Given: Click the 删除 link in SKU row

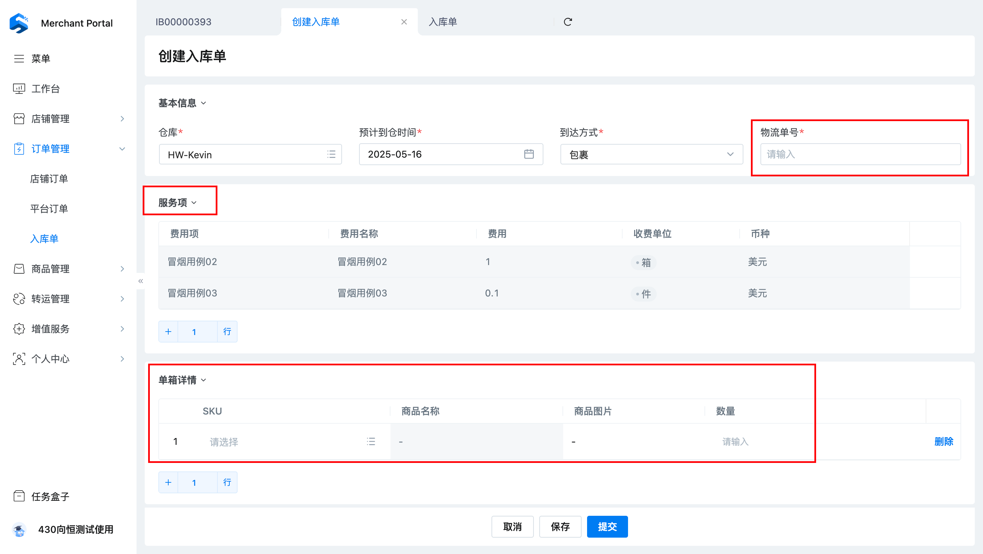Looking at the screenshot, I should tap(943, 441).
